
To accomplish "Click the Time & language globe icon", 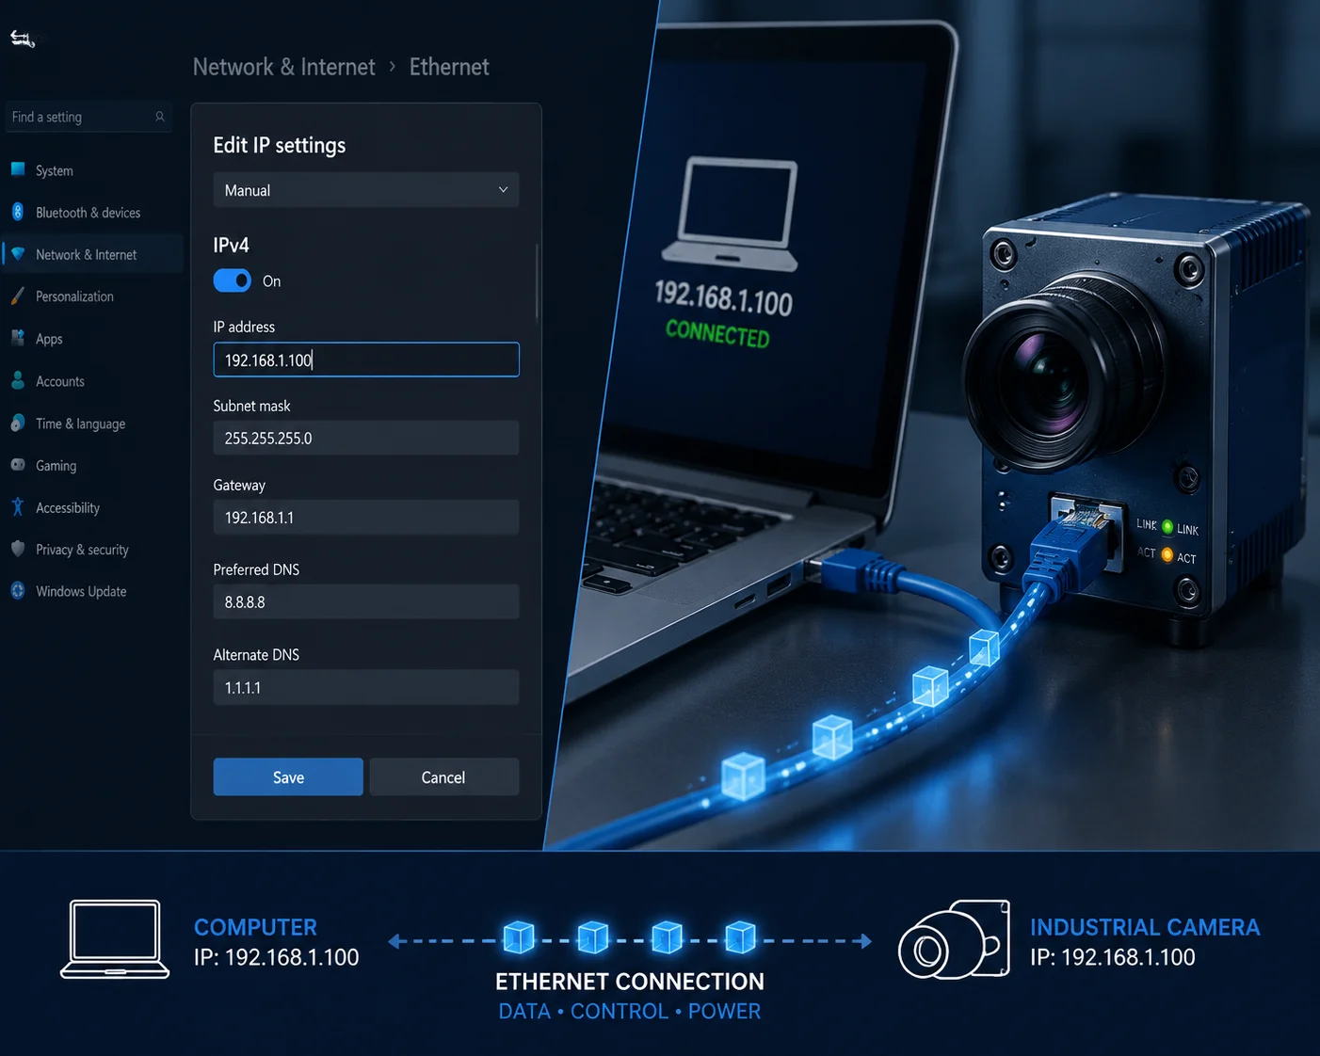I will coord(18,423).
